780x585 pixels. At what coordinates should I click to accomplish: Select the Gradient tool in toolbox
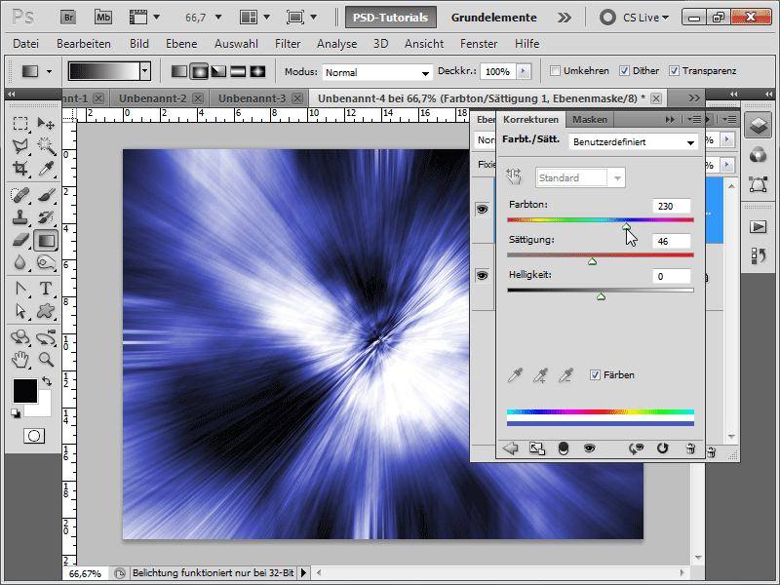click(46, 241)
